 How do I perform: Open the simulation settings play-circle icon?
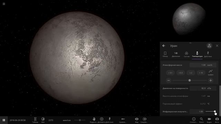[x=144, y=120]
